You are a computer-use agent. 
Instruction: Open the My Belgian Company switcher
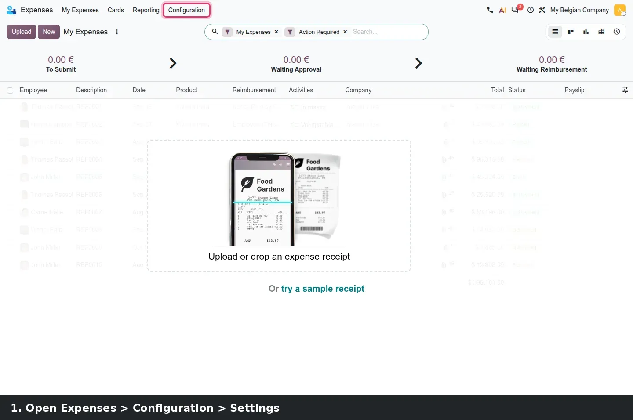[579, 10]
